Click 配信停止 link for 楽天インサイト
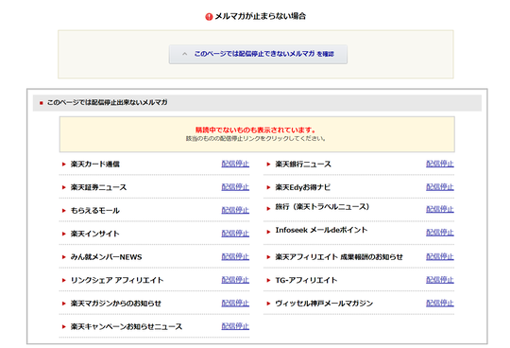The image size is (510, 348). 235,234
